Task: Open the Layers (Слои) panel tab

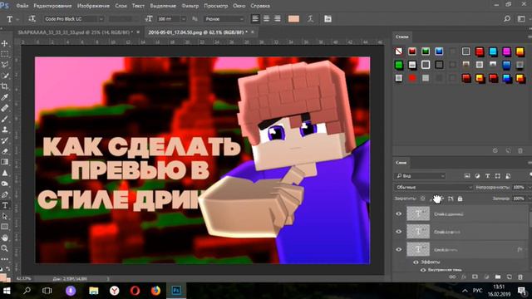Action: (x=401, y=163)
